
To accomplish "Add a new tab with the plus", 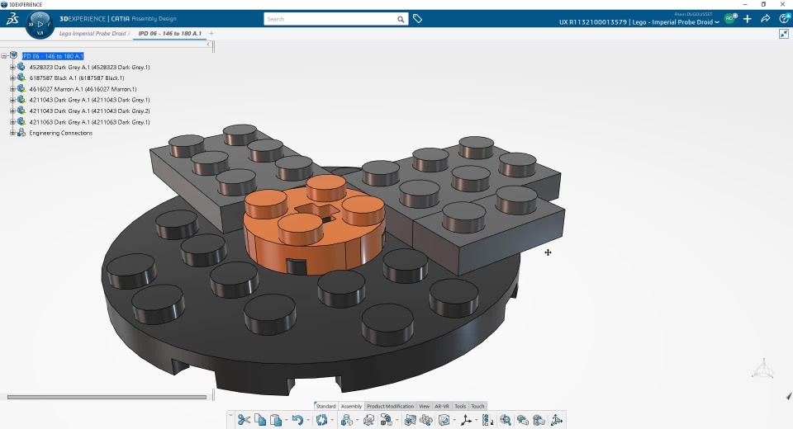I will click(x=211, y=34).
